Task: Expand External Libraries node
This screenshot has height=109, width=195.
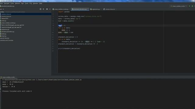Action: click(5, 38)
